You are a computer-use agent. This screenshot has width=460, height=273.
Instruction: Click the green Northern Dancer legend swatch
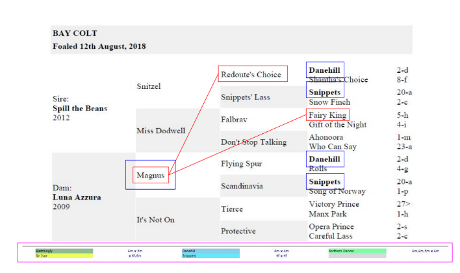point(357,250)
